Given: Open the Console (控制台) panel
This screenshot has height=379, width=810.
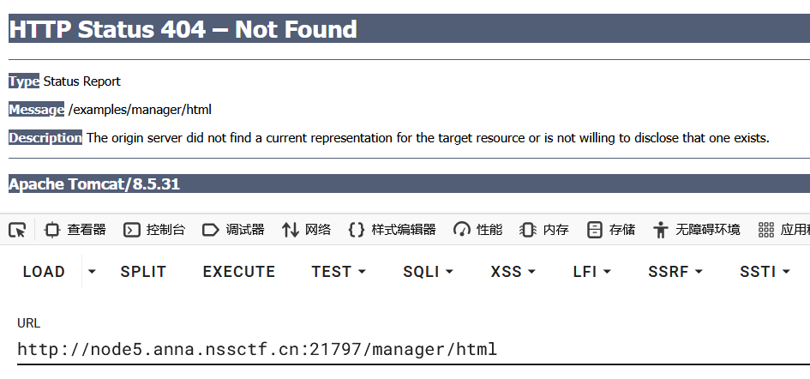Looking at the screenshot, I should click(154, 230).
